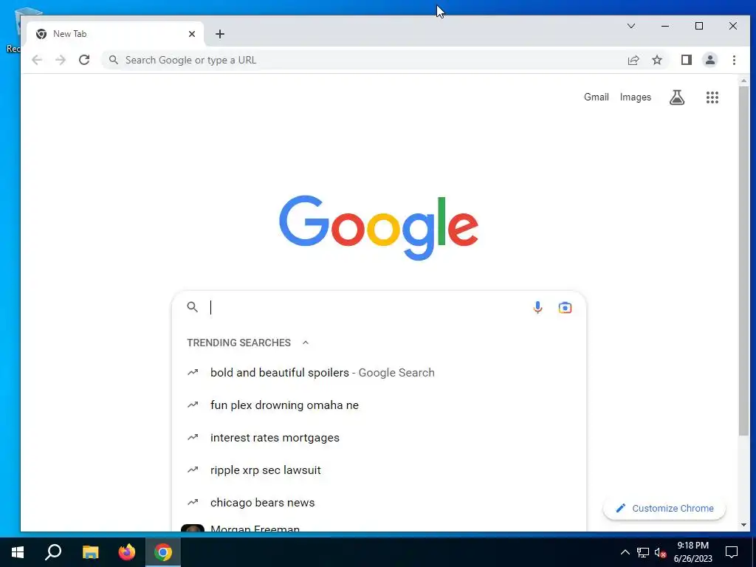756x567 pixels.
Task: Open the Images link
Action: 636,97
